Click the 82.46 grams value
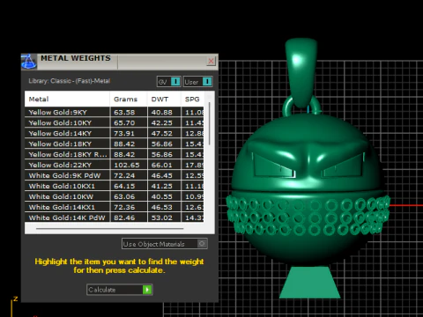Viewport: 423px width, 317px height. (124, 217)
